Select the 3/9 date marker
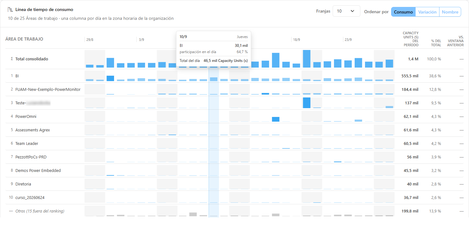This screenshot has width=469, height=237. click(141, 40)
